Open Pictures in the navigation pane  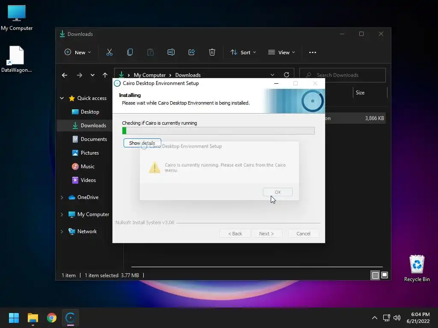click(86, 153)
